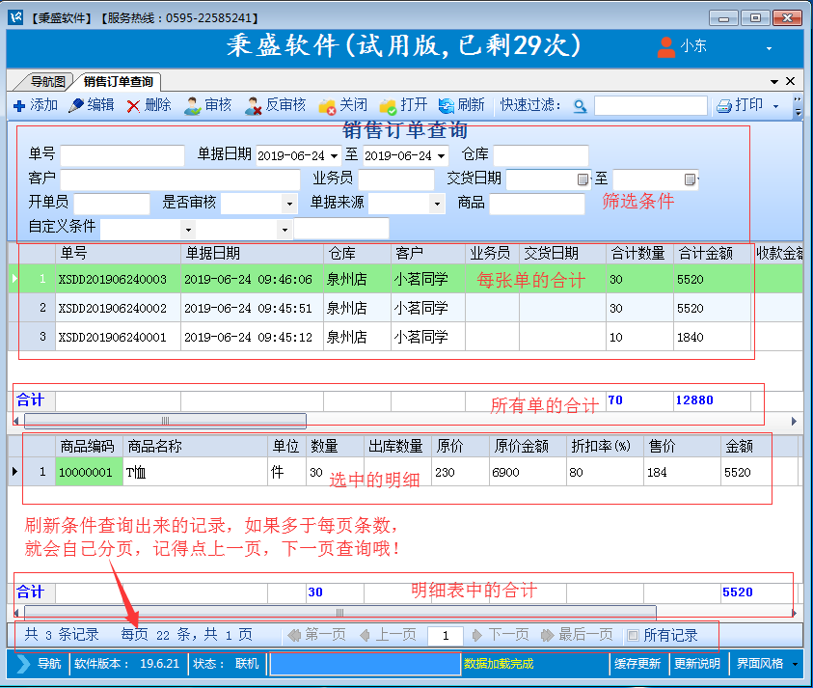The width and height of the screenshot is (813, 688).
Task: Click the orders grid horizontal scrollbar thumb
Action: (165, 421)
